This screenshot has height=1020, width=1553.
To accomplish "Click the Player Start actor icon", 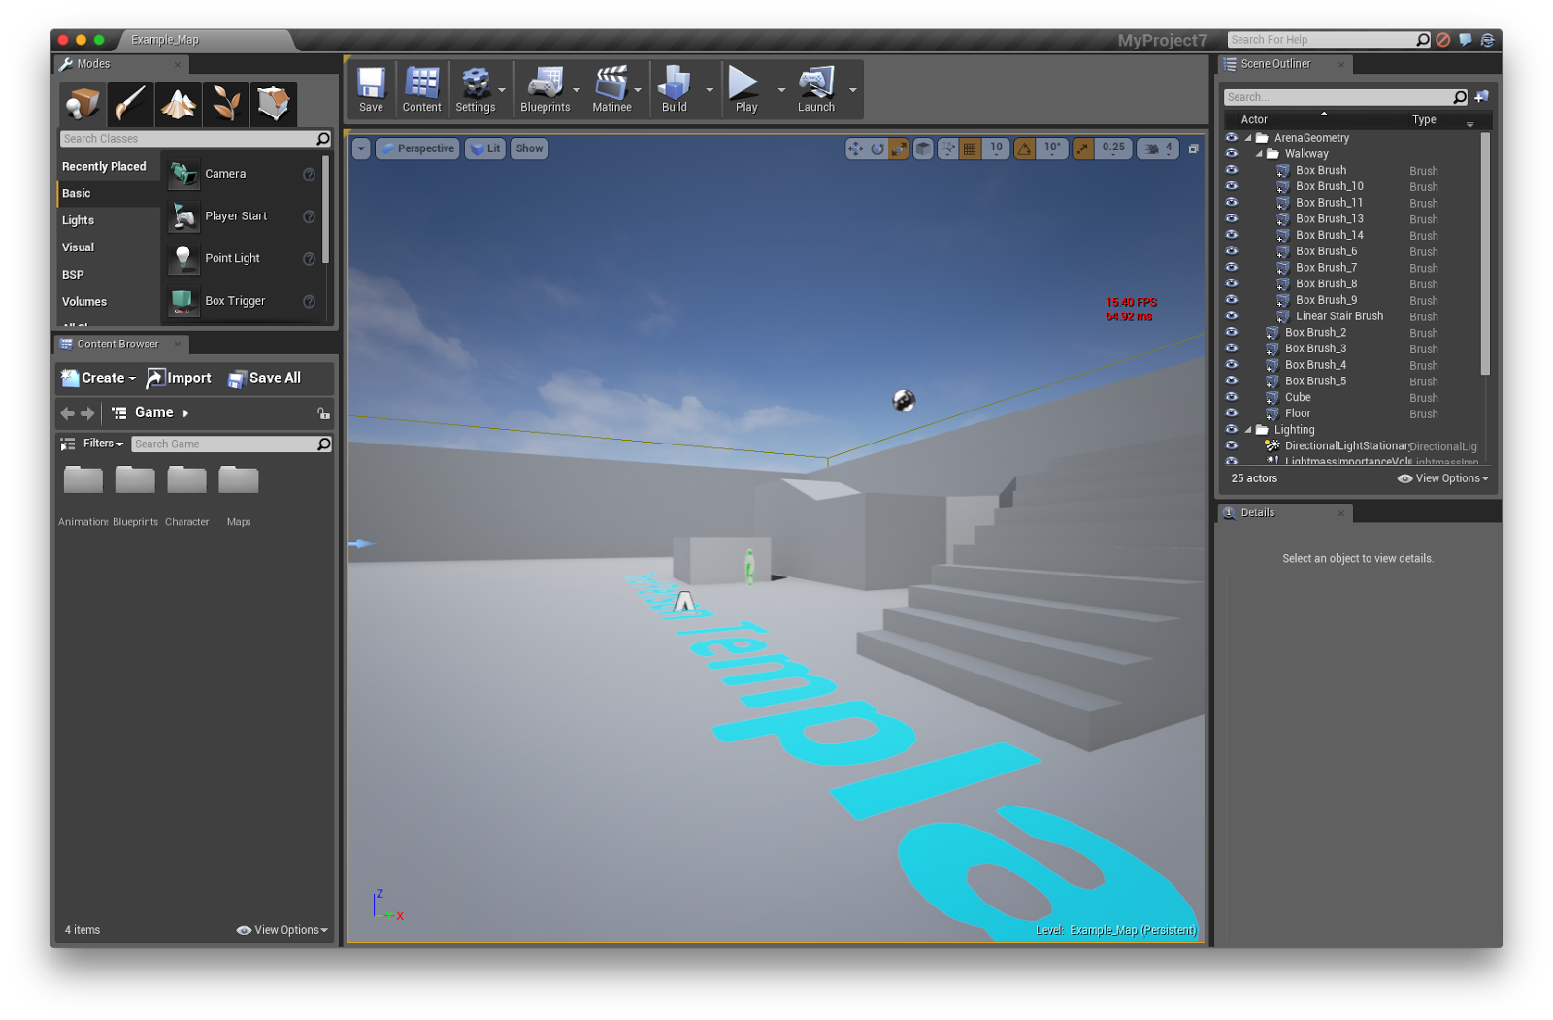I will 183,216.
